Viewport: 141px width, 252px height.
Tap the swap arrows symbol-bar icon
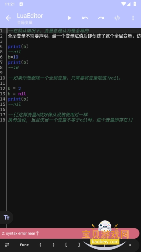click(x=7, y=245)
